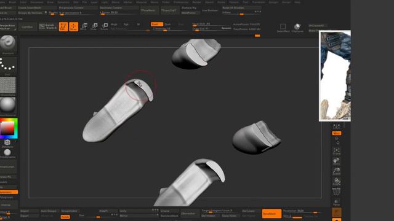Screen dimensions: 394x221
Task: Open the Transform menu
Action: (x=259, y=2)
